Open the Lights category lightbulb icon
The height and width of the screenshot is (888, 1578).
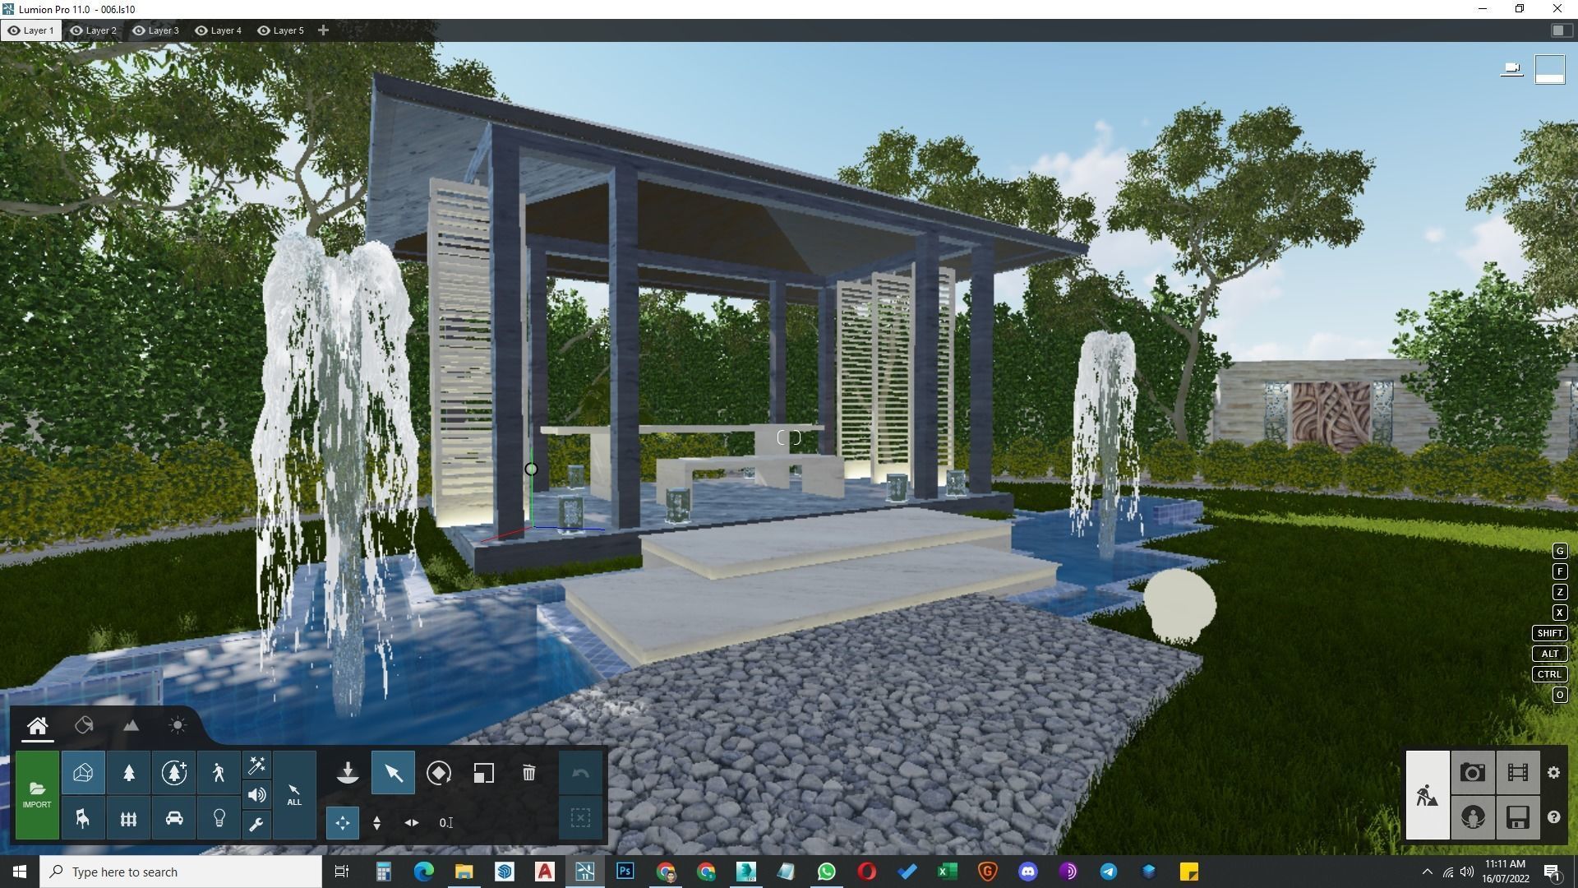point(219,819)
